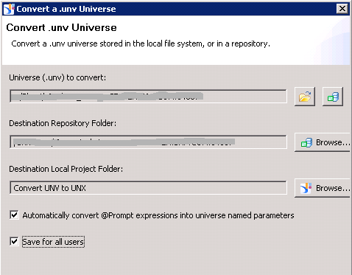Open local file system folder browse icon
This screenshot has width=352, height=275.
click(305, 97)
